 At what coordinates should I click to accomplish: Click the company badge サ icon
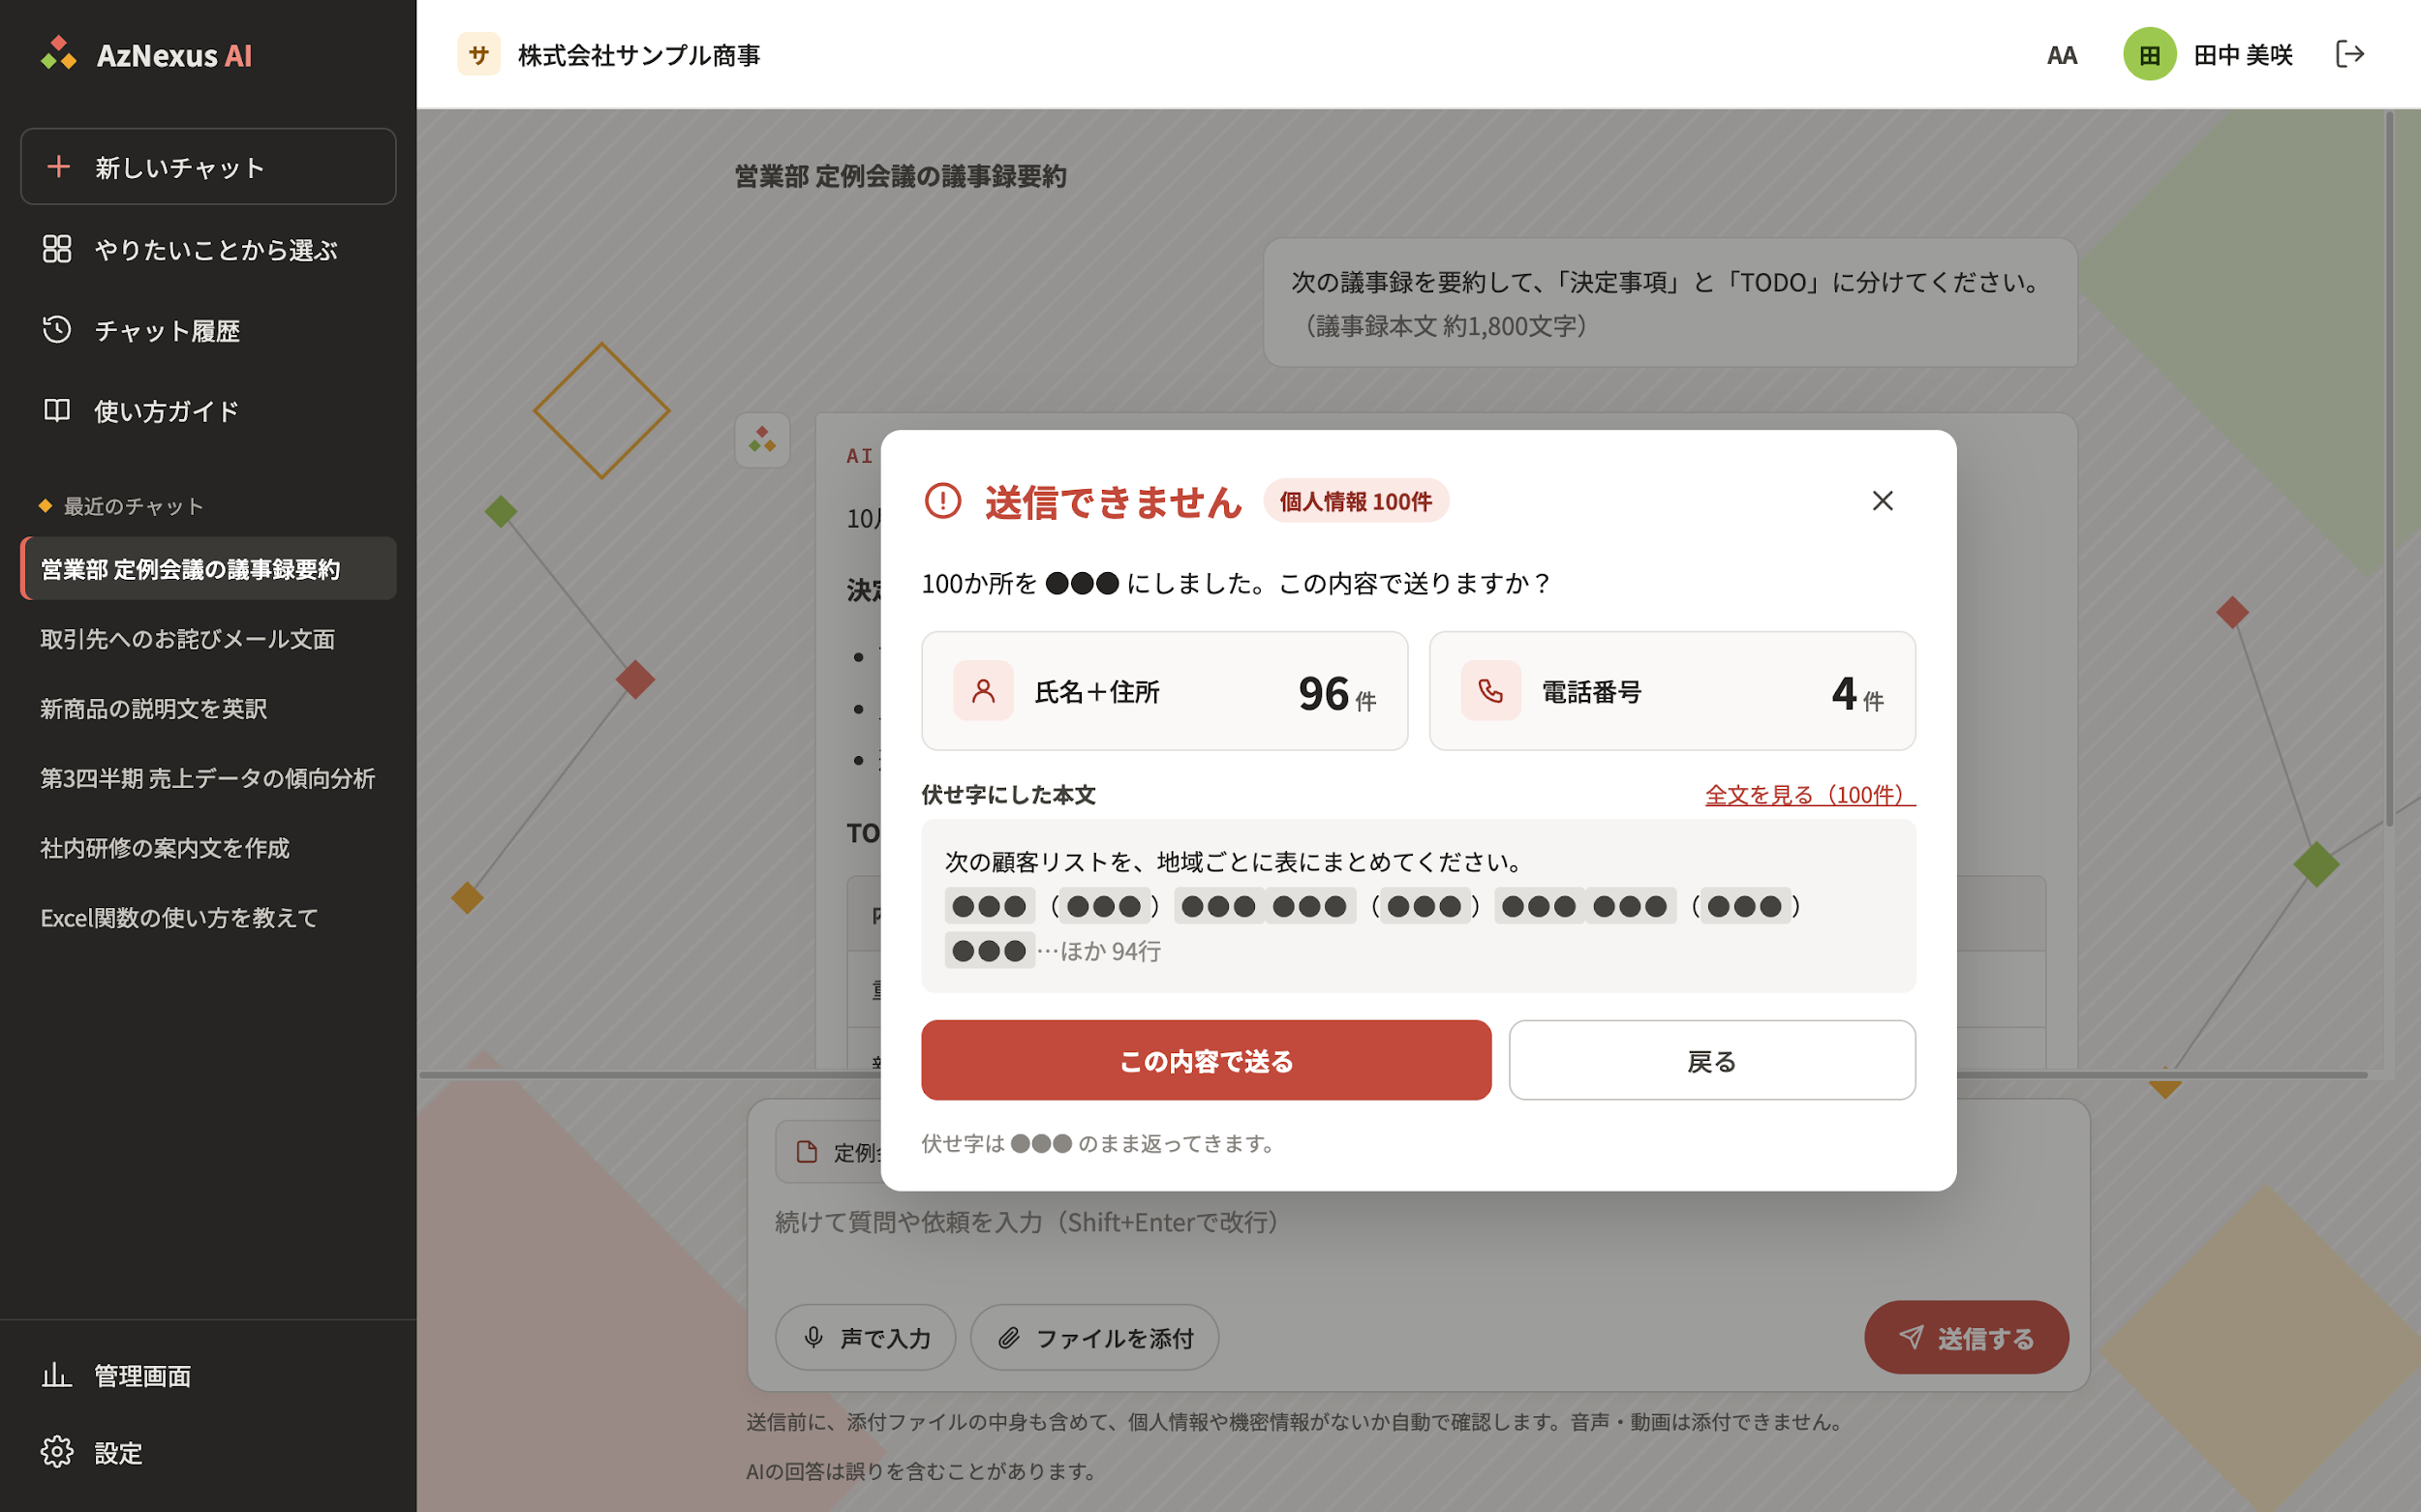coord(478,54)
